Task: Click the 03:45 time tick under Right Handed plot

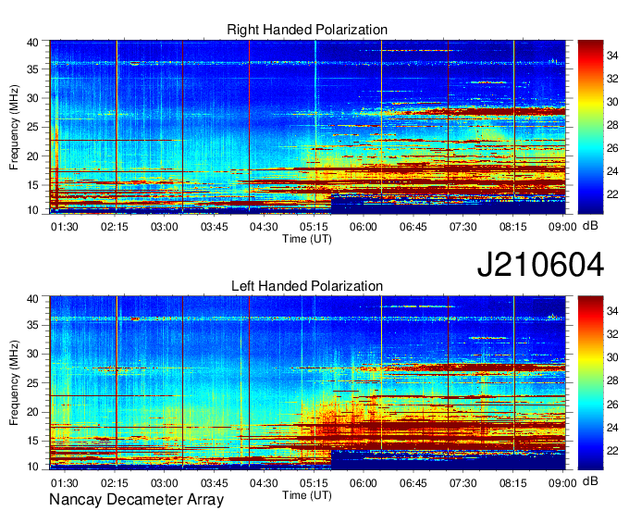Action: point(215,227)
